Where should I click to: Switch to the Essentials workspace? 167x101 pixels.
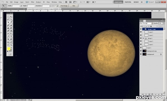tap(118, 2)
